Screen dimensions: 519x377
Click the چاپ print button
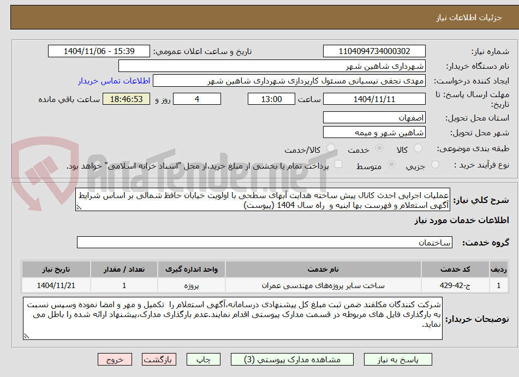pos(203,360)
